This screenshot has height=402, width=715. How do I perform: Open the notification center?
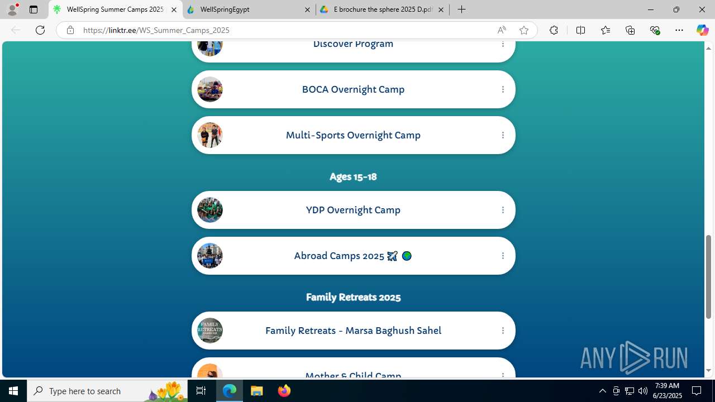(697, 391)
